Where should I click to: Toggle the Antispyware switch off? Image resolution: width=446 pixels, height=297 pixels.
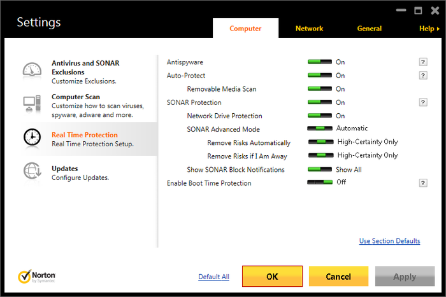320,62
